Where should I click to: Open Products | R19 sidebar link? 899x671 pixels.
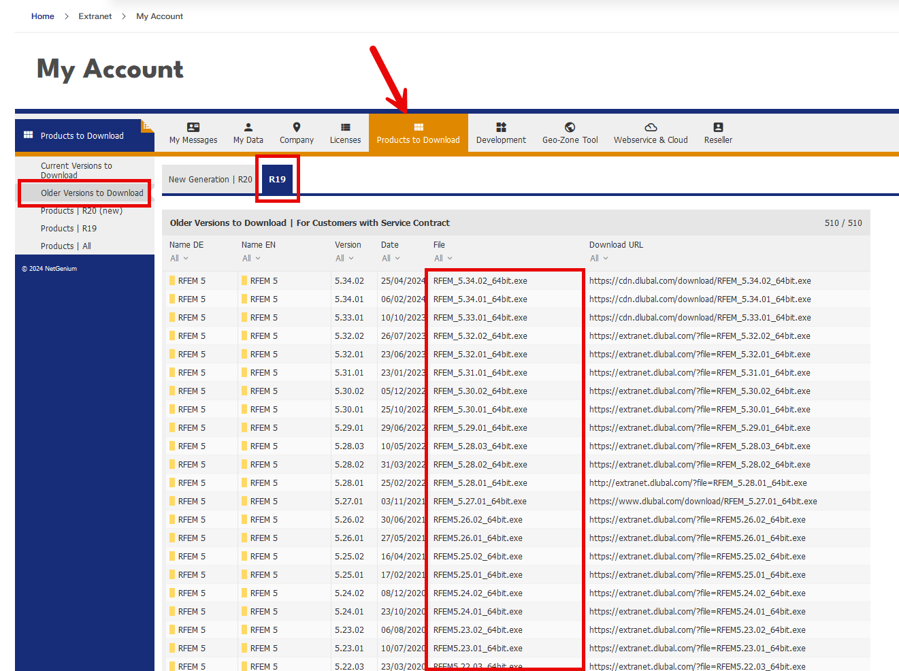(69, 229)
